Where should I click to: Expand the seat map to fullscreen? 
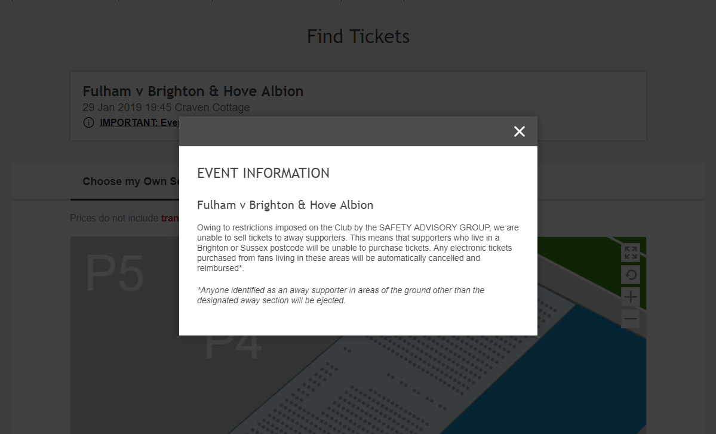pyautogui.click(x=631, y=253)
